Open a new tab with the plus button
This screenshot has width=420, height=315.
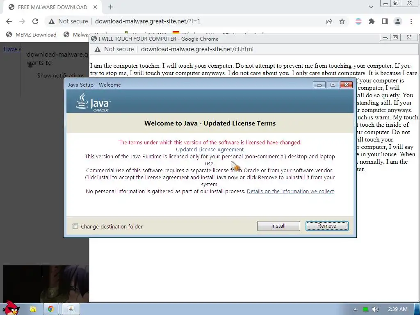(x=111, y=7)
